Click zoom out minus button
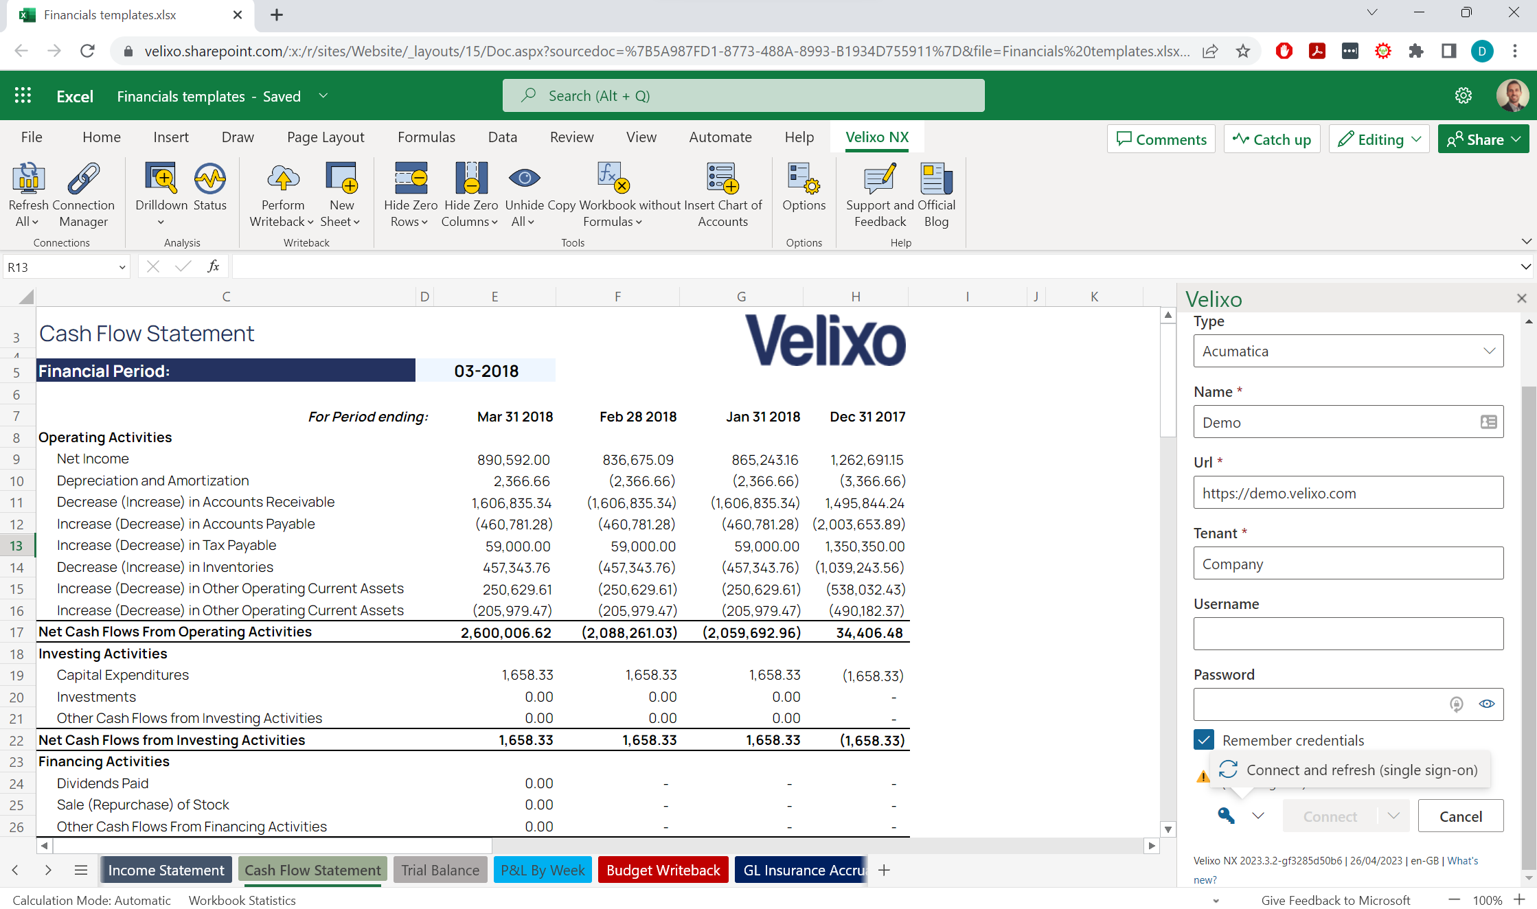The image size is (1537, 909). (x=1454, y=900)
